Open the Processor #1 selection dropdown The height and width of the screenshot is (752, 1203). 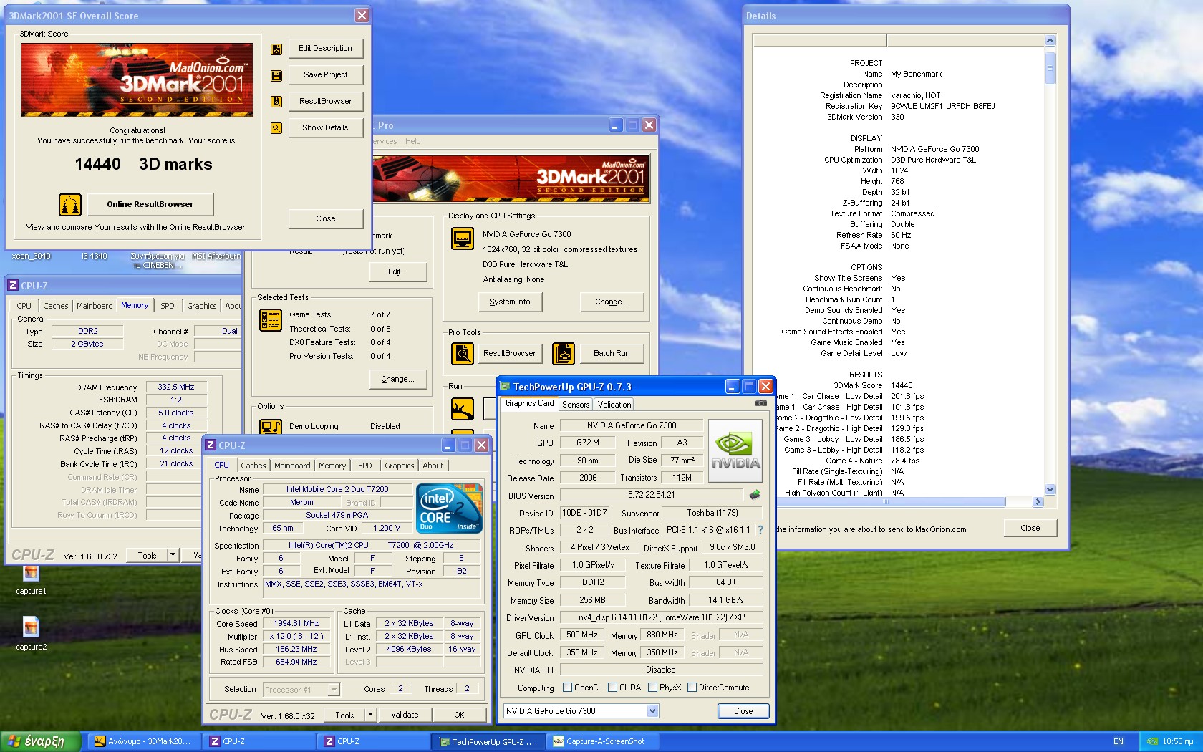click(x=334, y=690)
